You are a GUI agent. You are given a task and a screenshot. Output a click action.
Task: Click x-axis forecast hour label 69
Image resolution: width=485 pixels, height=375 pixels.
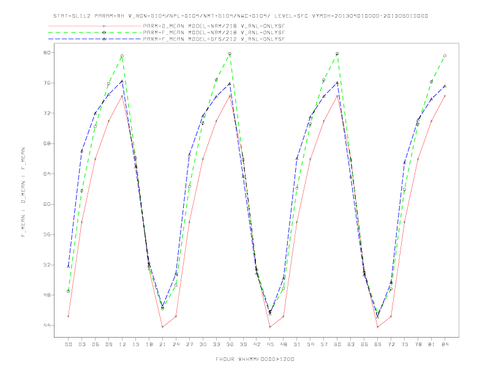click(378, 344)
